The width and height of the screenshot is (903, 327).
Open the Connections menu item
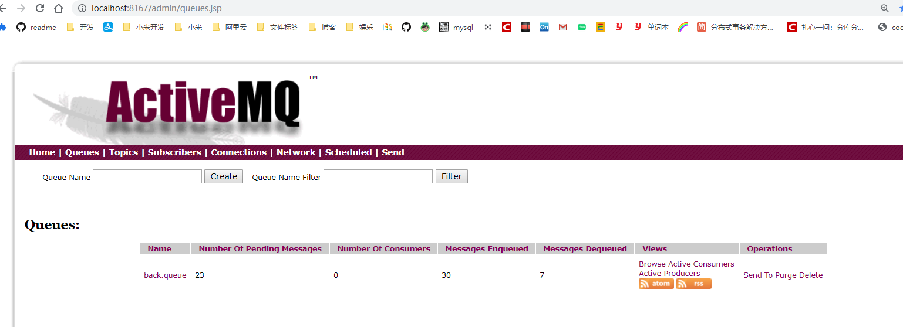[x=239, y=152]
